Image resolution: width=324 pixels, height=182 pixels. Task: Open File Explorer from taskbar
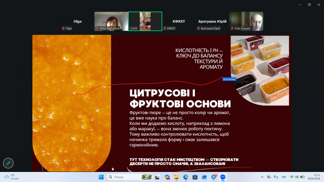[x=177, y=177]
